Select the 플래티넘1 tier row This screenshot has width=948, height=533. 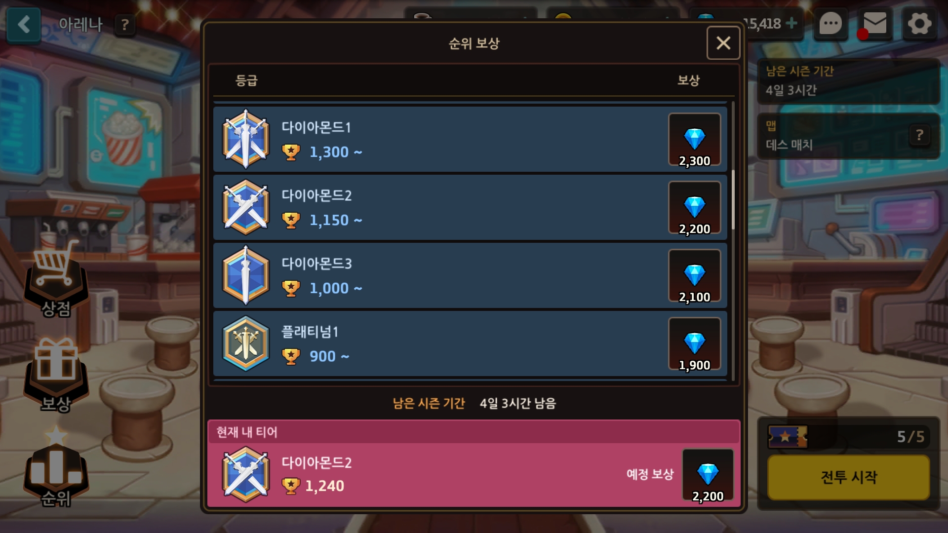(x=470, y=343)
